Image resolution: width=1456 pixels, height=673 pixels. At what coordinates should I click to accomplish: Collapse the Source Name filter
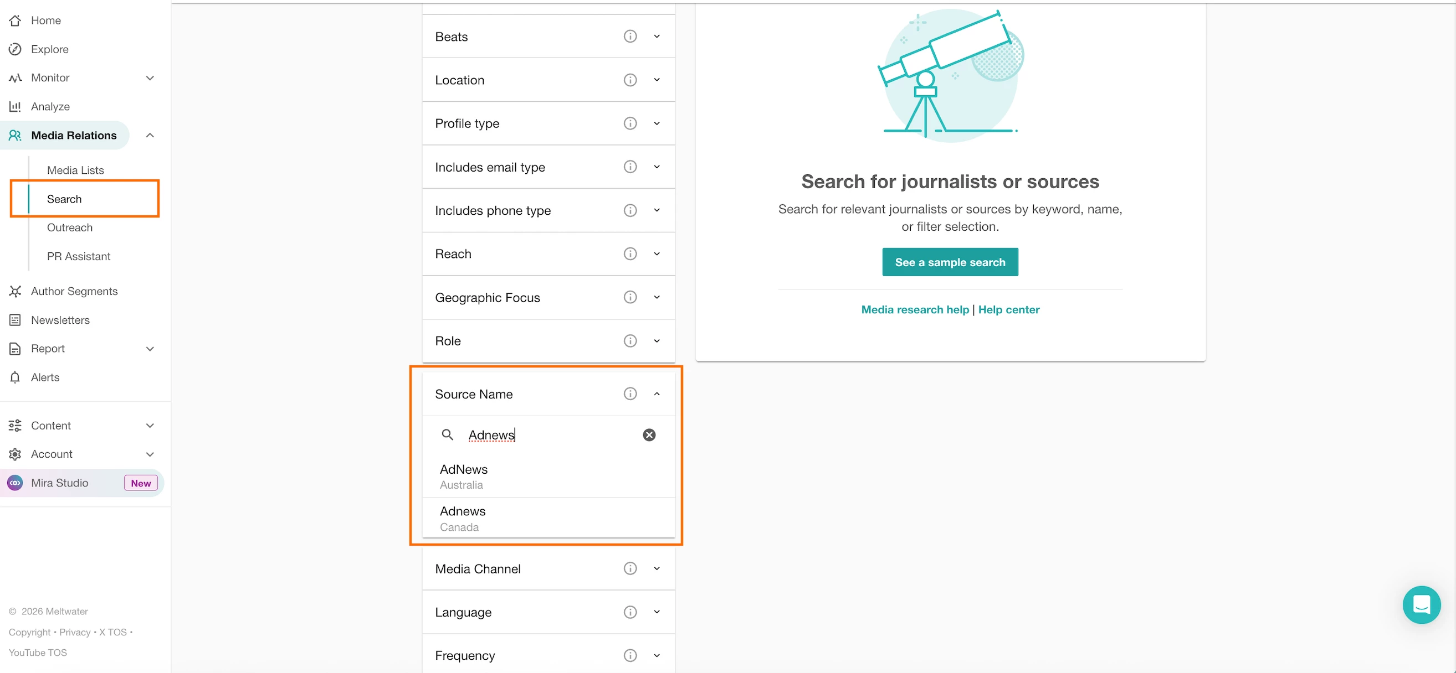click(656, 394)
